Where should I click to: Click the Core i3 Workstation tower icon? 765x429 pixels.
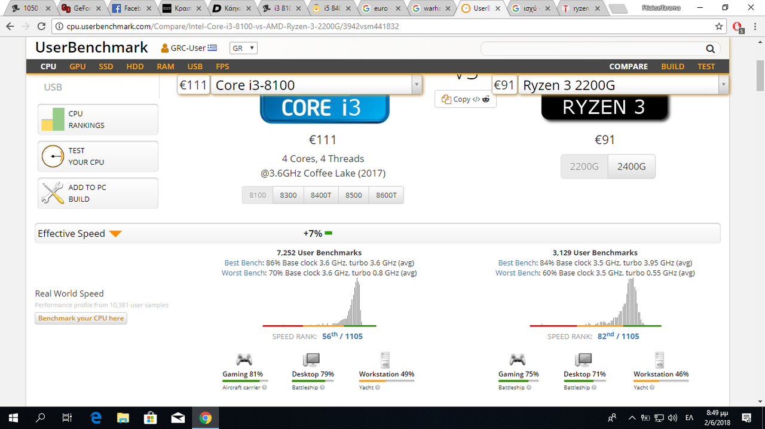(x=385, y=359)
